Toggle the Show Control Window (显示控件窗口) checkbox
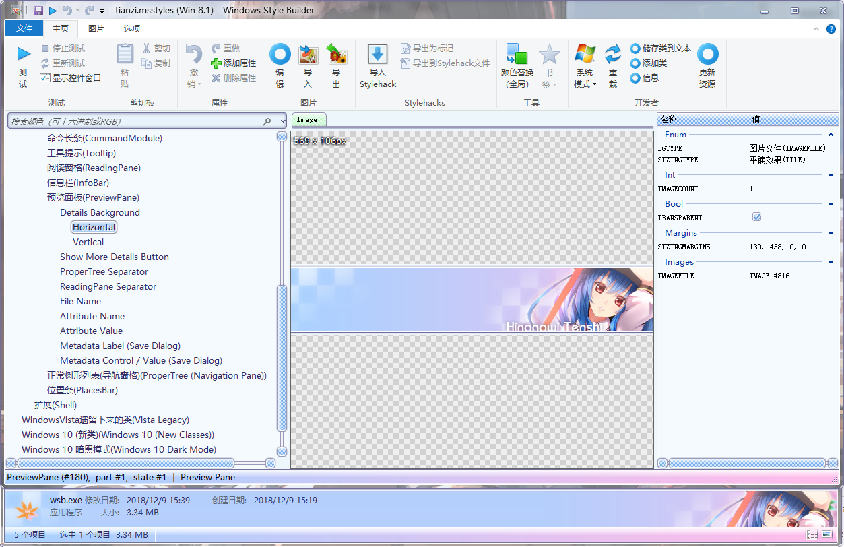The width and height of the screenshot is (844, 547). coord(45,78)
